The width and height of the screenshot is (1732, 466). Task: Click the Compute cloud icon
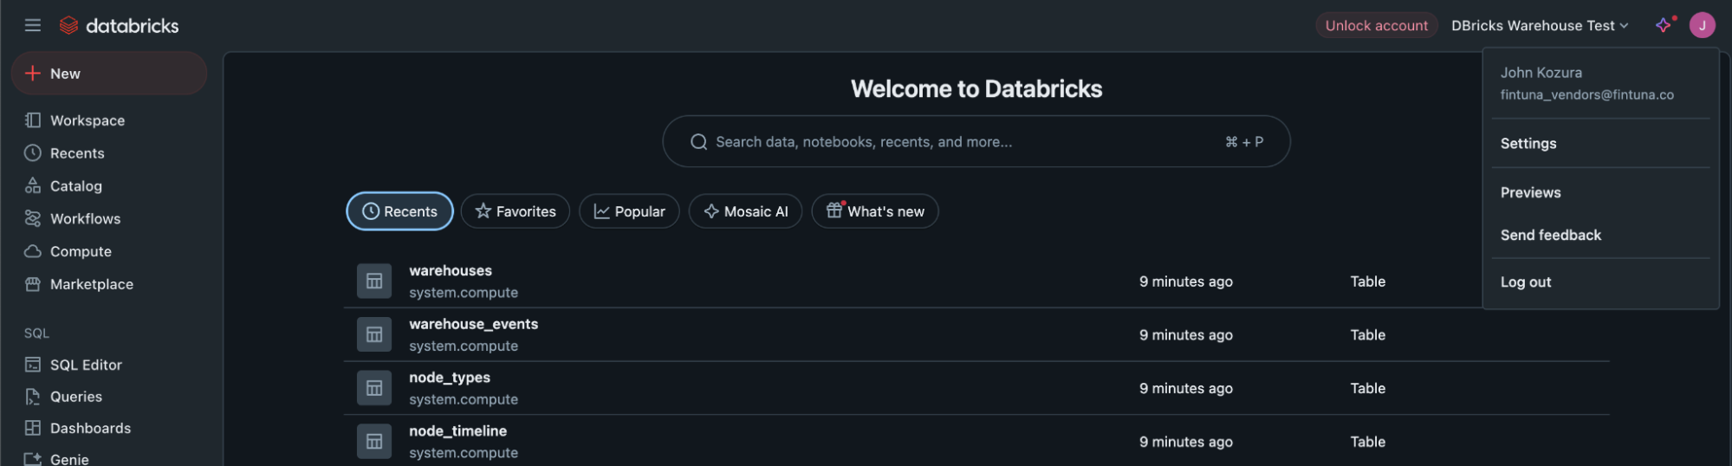33,251
